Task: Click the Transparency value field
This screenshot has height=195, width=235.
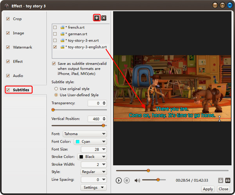Action: tap(95, 103)
